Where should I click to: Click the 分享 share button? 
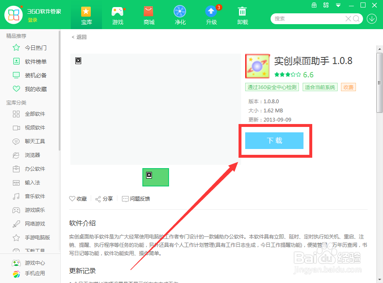click(x=104, y=199)
